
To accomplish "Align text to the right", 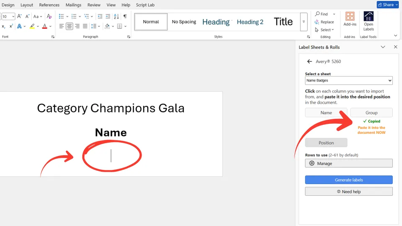I will tap(77, 26).
